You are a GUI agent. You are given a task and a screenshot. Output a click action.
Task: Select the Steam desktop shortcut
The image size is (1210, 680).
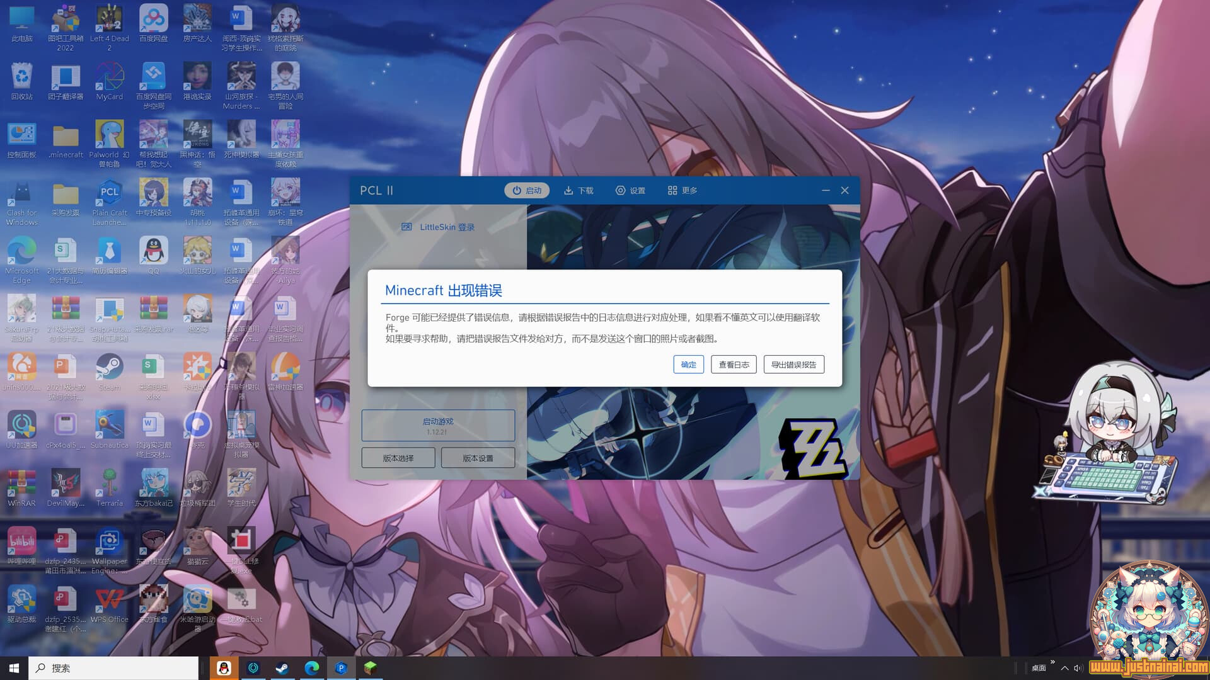pyautogui.click(x=109, y=373)
